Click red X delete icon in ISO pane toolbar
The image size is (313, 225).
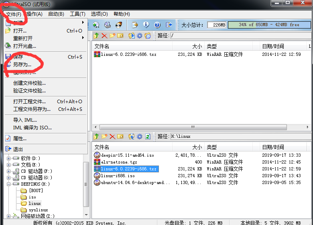[x=104, y=36]
